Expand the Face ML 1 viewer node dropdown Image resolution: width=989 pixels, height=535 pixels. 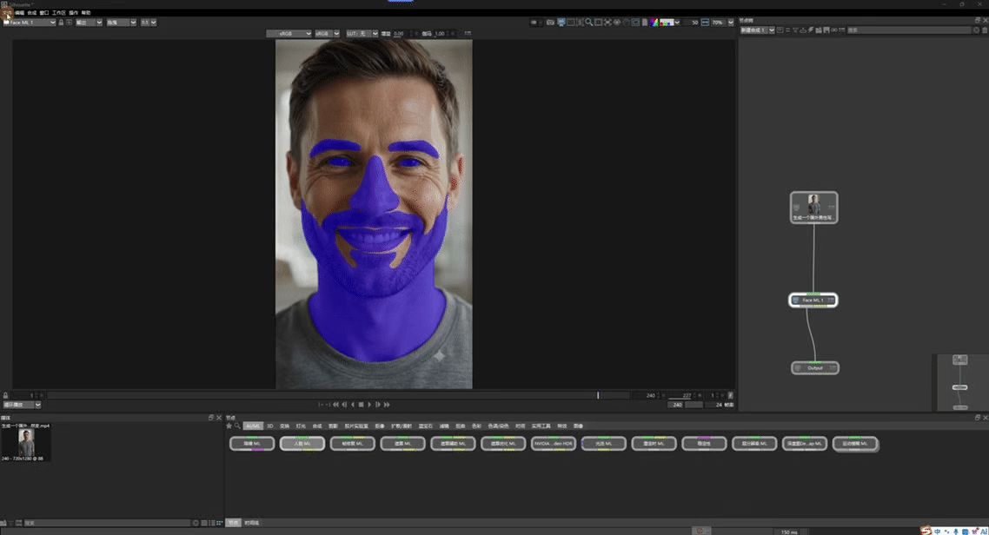(30, 23)
